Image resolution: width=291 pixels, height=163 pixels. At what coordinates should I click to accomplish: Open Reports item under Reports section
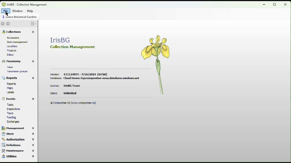(x=11, y=84)
